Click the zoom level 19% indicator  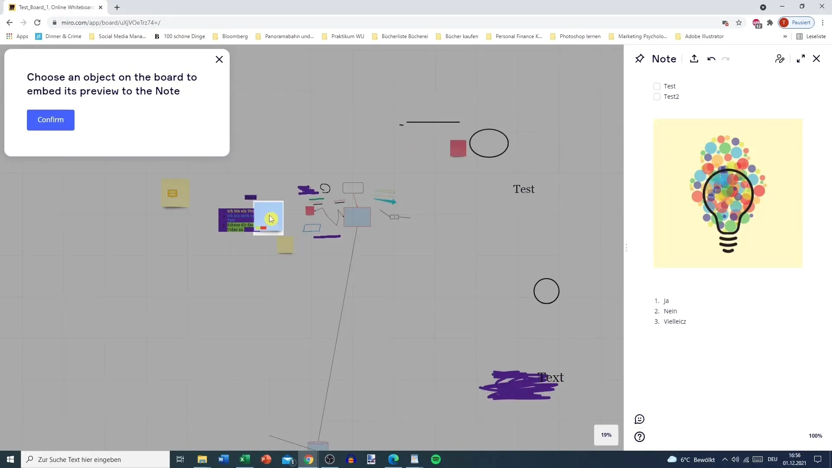click(x=606, y=435)
